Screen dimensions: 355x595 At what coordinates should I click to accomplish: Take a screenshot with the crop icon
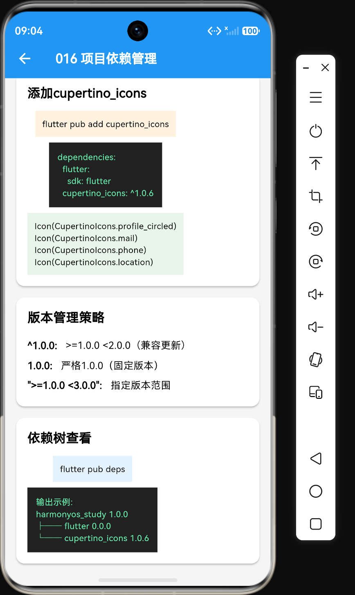point(316,196)
